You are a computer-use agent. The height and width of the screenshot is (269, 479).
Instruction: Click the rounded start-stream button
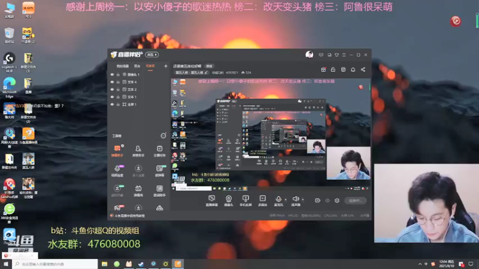355,200
